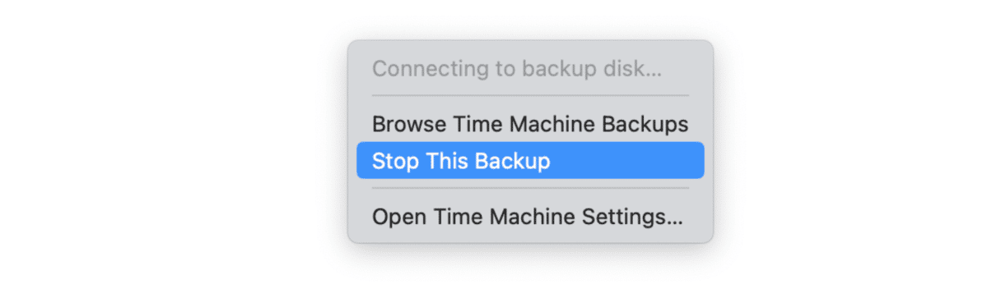
Task: Halt the backup via highlighted blue entry
Action: [530, 160]
